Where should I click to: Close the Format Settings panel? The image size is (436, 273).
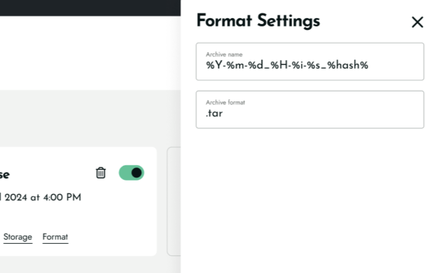(417, 22)
